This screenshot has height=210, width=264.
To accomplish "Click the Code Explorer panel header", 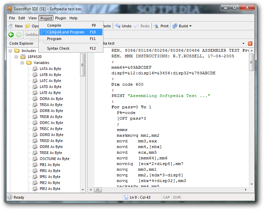I will coord(21,43).
